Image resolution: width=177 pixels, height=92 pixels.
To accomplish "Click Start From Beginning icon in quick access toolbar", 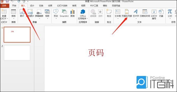I will (24, 2).
